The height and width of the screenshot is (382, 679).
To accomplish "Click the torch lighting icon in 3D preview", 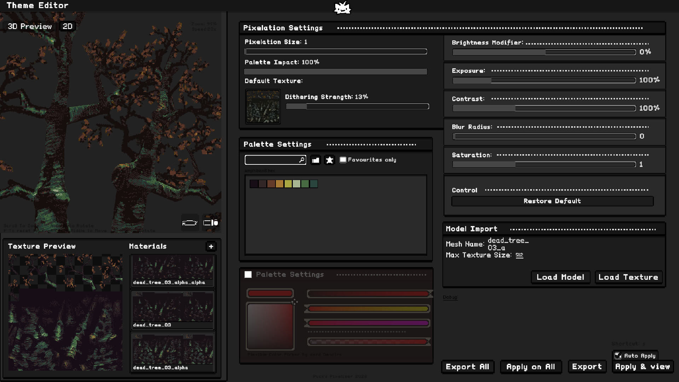I will (211, 223).
